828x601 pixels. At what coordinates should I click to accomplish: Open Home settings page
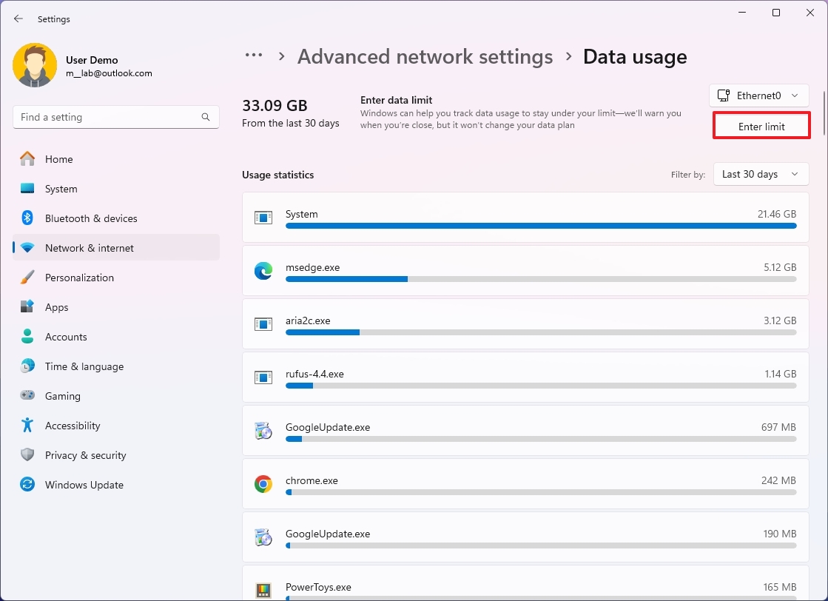click(x=116, y=159)
